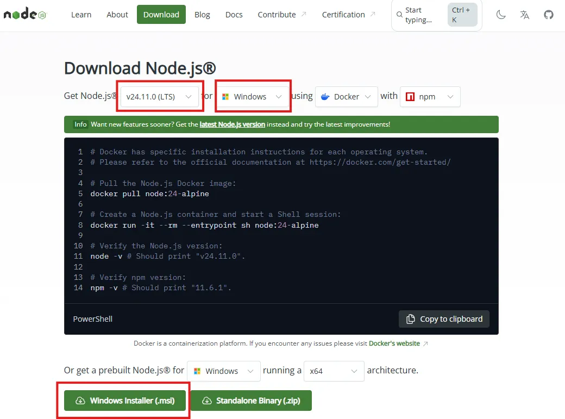Screen dimensions: 565x419
Task: Open the Windows platform dropdown at top
Action: (x=253, y=97)
